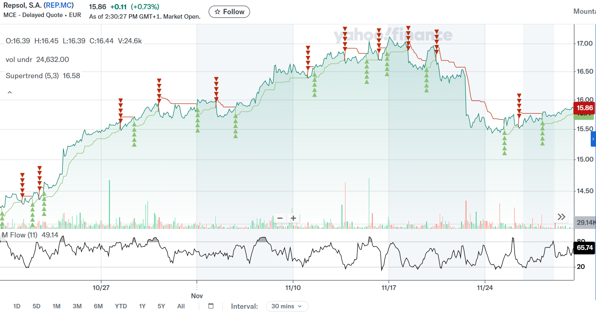Click the red 15.86 price tag on the axis

584,108
